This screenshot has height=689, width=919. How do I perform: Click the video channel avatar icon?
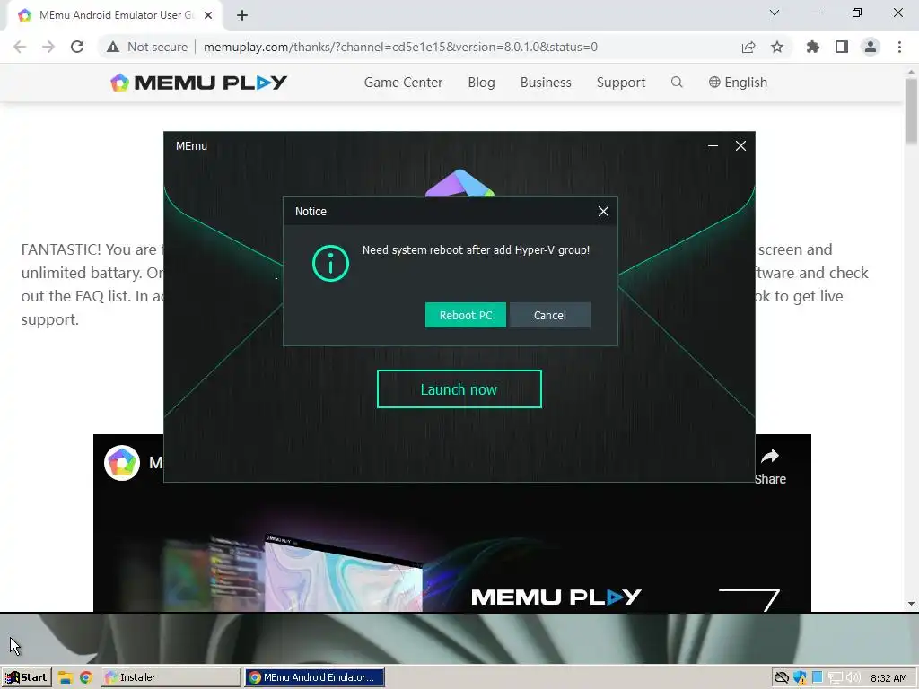coord(122,463)
